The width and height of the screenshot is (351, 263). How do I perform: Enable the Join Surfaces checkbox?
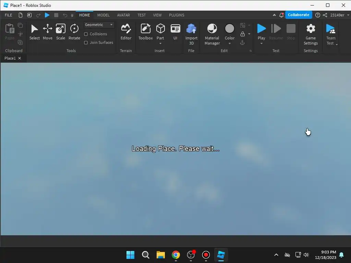point(86,42)
